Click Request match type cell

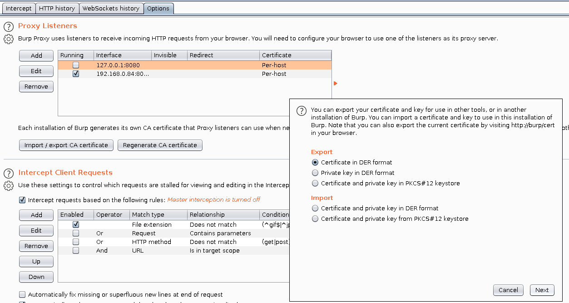(158, 233)
